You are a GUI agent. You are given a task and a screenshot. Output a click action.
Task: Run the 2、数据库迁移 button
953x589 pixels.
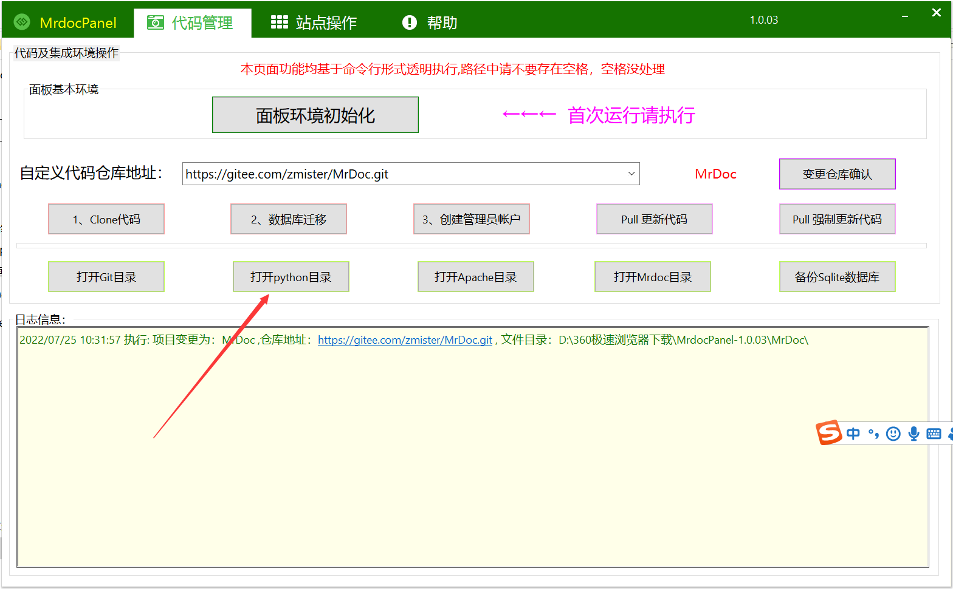point(289,219)
